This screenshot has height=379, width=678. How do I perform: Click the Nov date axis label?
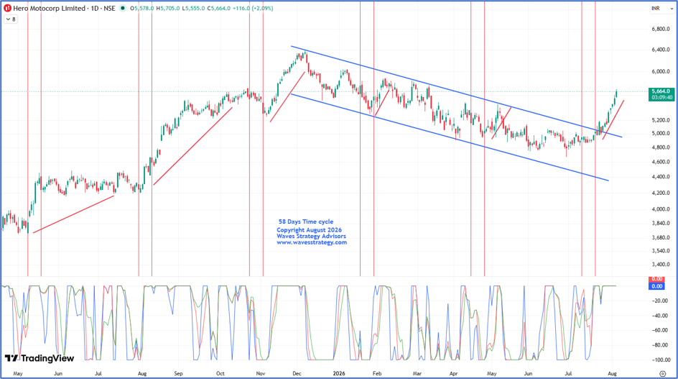click(260, 373)
